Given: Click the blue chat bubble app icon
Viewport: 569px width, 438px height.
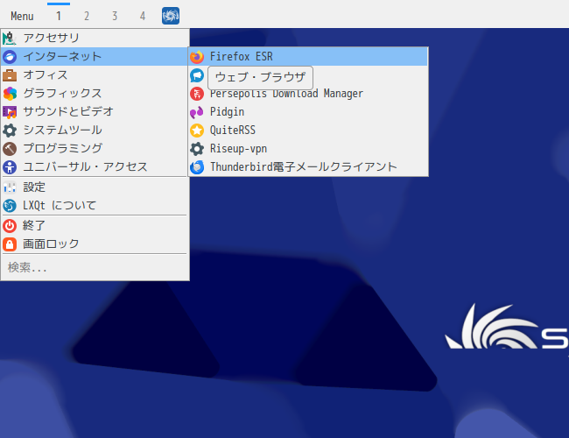Looking at the screenshot, I should pos(197,75).
